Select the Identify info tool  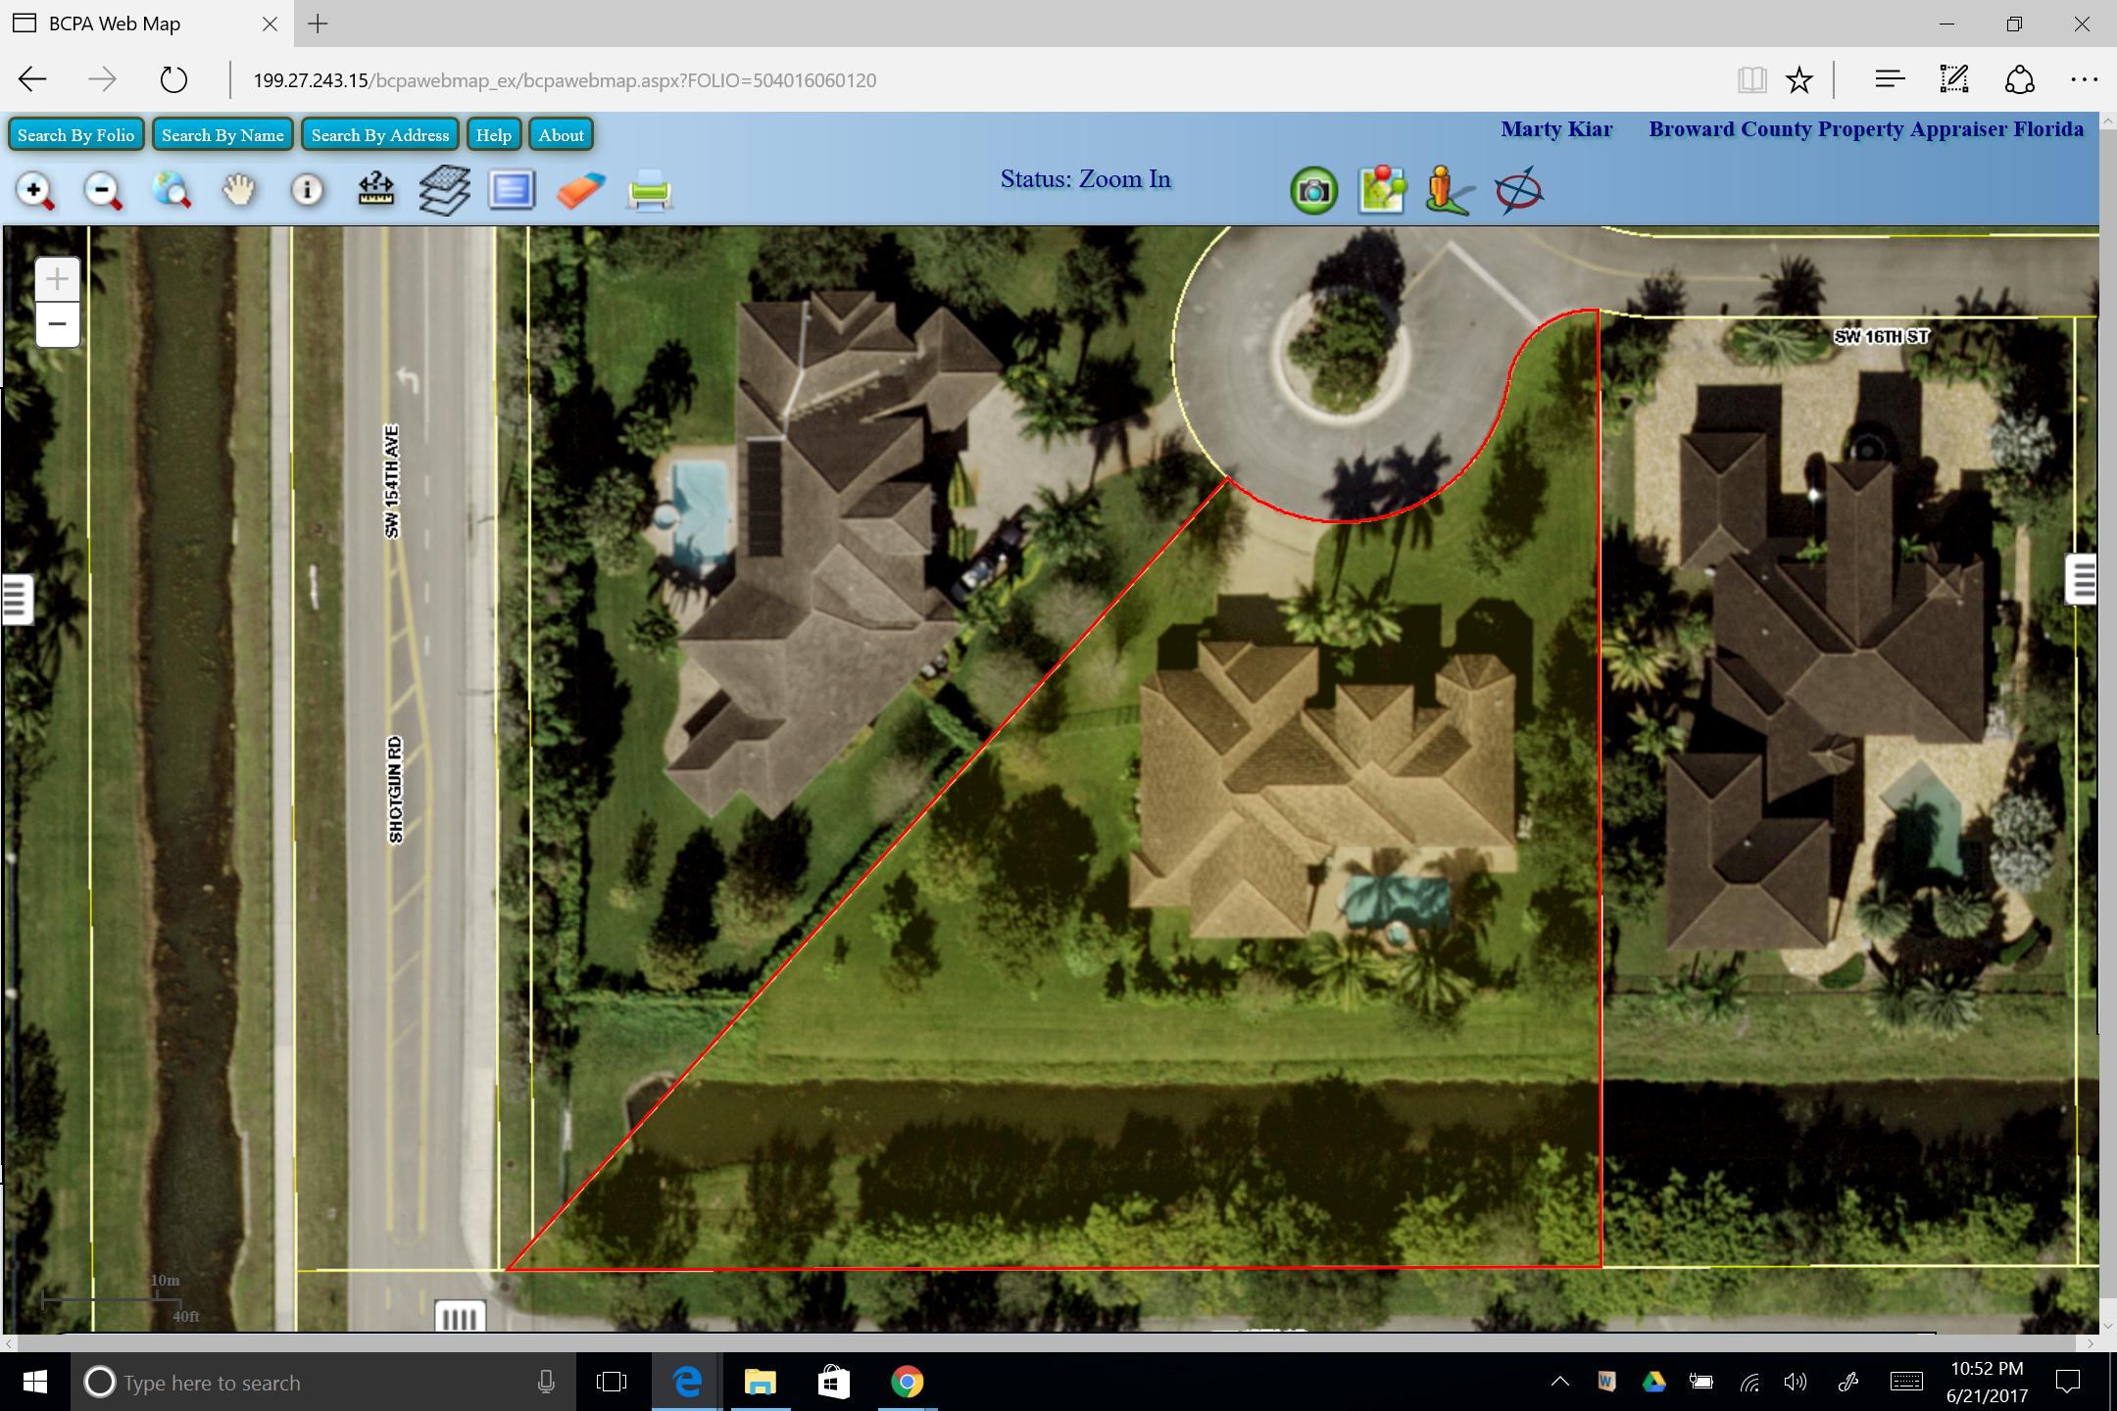(307, 190)
